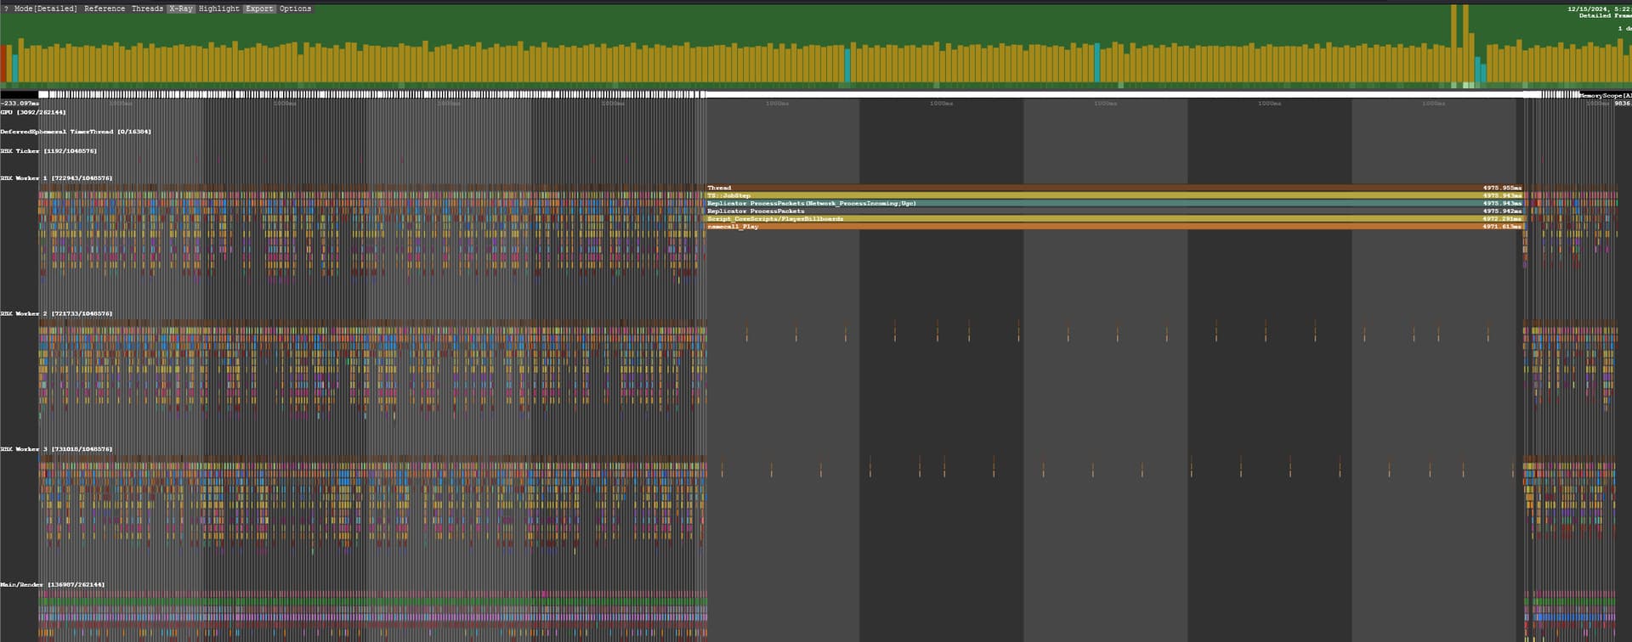This screenshot has width=1632, height=642.
Task: Click the -233.097ms time offset label
Action: pyautogui.click(x=20, y=103)
